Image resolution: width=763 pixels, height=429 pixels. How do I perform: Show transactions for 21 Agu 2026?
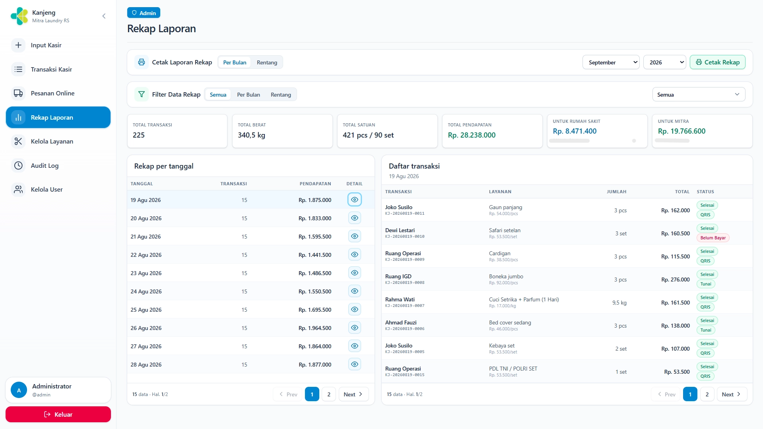pos(355,236)
